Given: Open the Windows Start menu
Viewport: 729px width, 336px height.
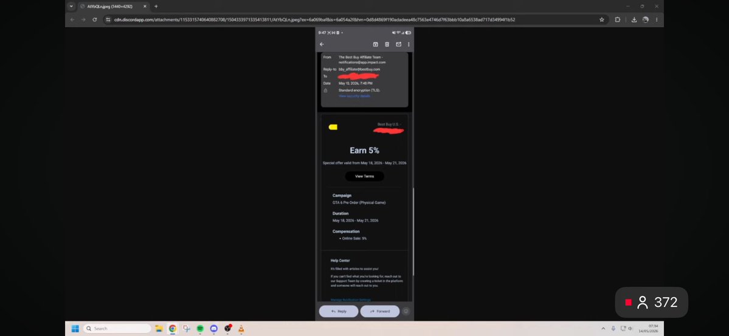Looking at the screenshot, I should [x=75, y=329].
